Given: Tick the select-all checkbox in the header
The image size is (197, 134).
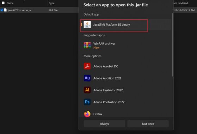Looking at the screenshot, I should pyautogui.click(x=3, y=3).
